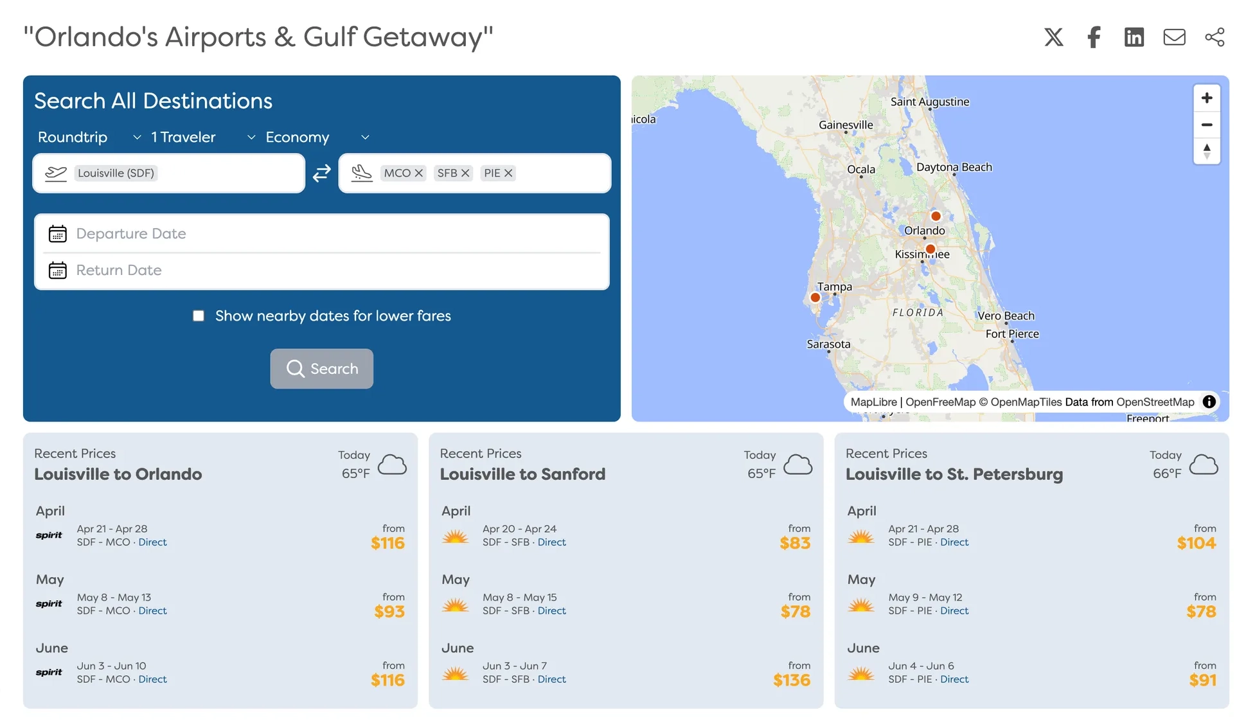Image resolution: width=1255 pixels, height=728 pixels.
Task: Share page on X (Twitter)
Action: click(1053, 37)
